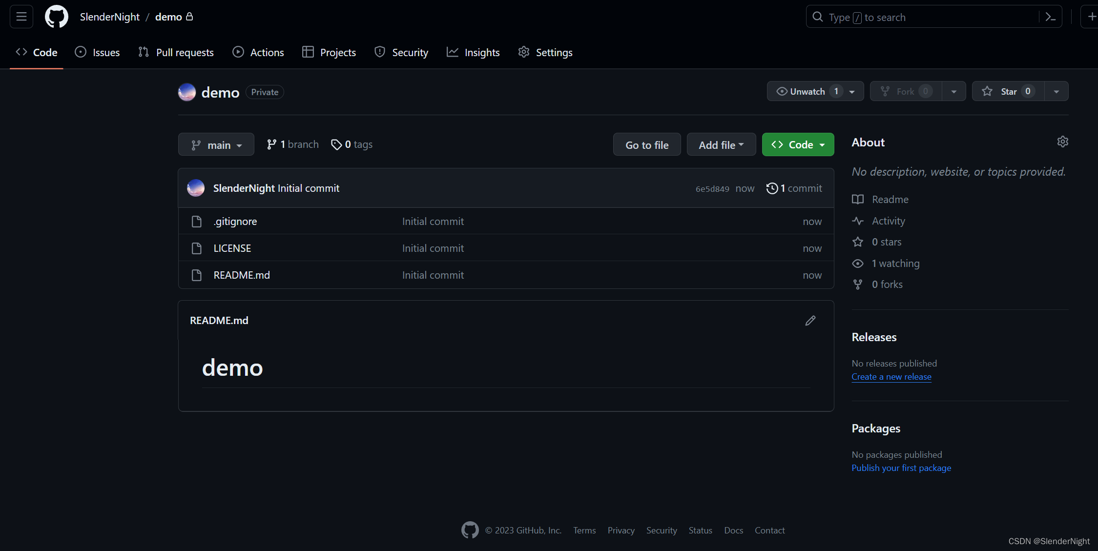Click the README pencil edit icon
This screenshot has height=551, width=1098.
click(x=810, y=321)
